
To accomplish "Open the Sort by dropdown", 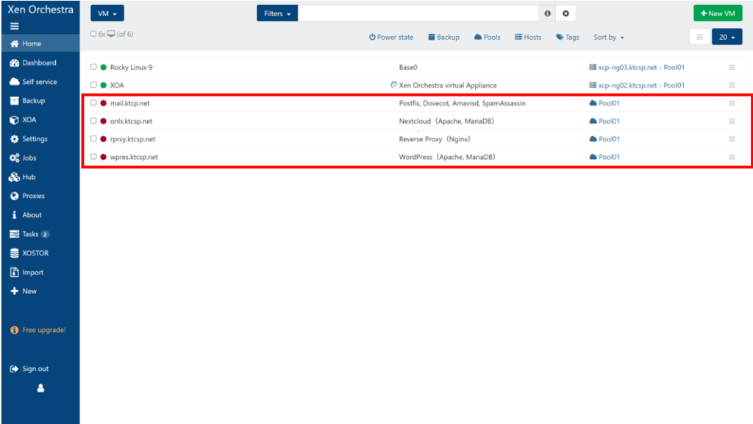I will (x=609, y=38).
